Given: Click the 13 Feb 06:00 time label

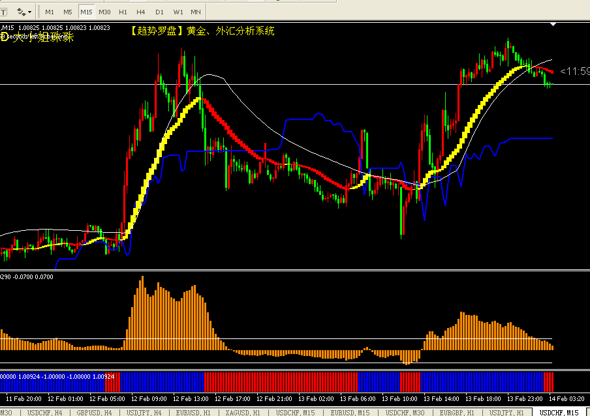Looking at the screenshot, I should (358, 398).
